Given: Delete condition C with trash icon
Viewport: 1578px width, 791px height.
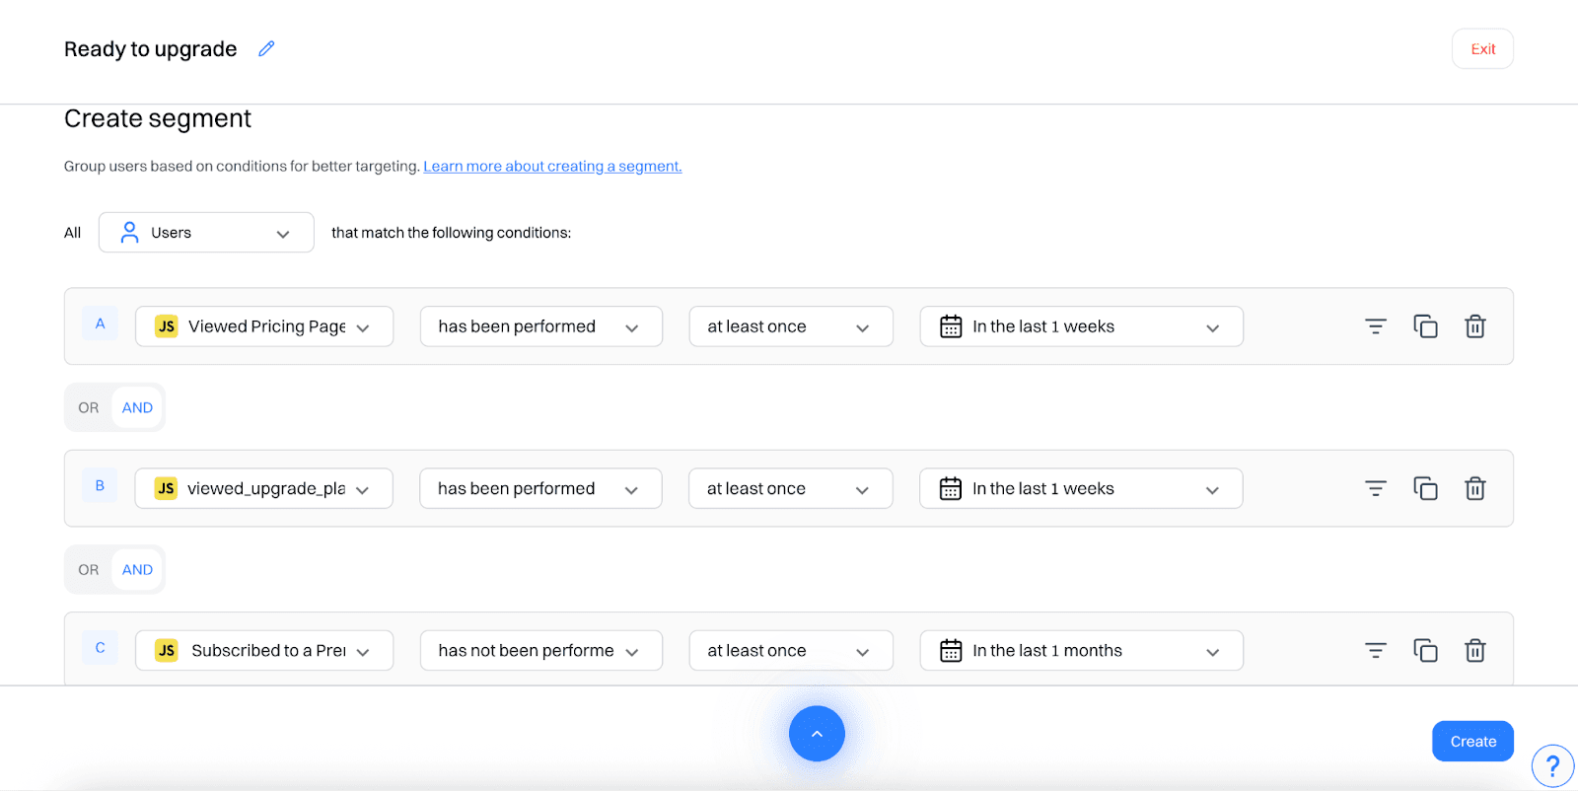Looking at the screenshot, I should pos(1474,651).
